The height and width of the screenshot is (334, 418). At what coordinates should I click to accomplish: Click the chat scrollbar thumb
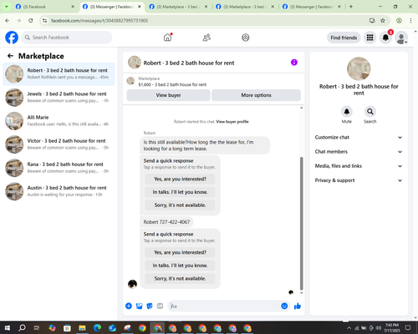(x=301, y=223)
